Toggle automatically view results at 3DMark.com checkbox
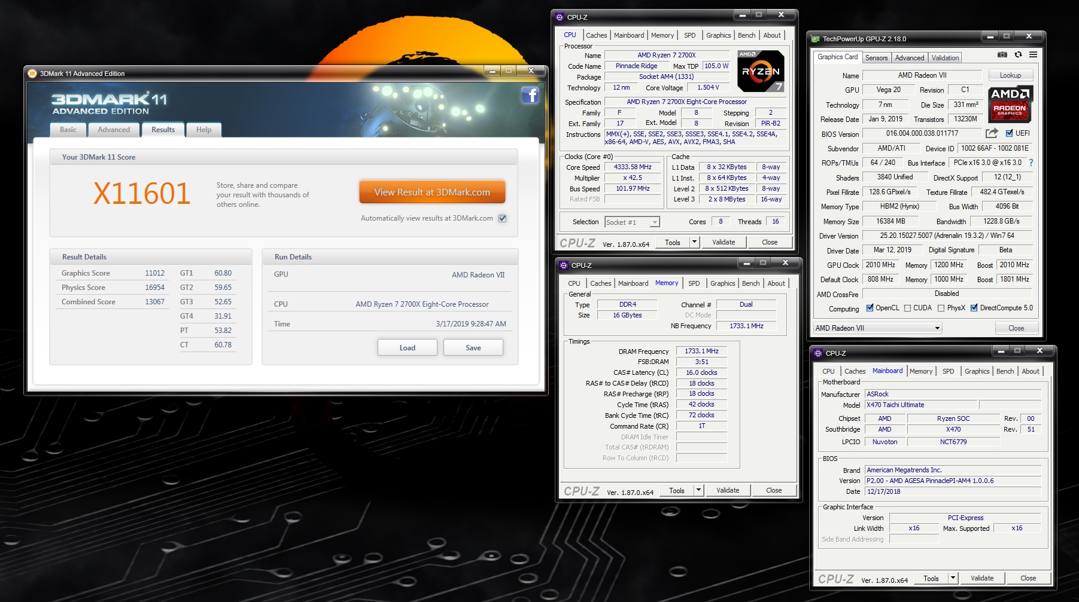Screen dimensions: 1079x602 pyautogui.click(x=503, y=218)
